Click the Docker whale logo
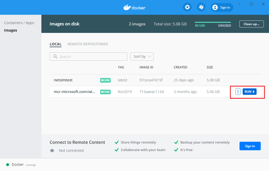This screenshot has height=171, width=269. (x=127, y=8)
